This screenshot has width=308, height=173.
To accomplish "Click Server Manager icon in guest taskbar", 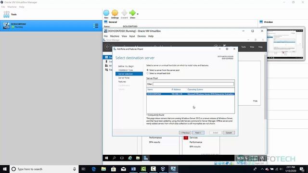I will point(146,158).
